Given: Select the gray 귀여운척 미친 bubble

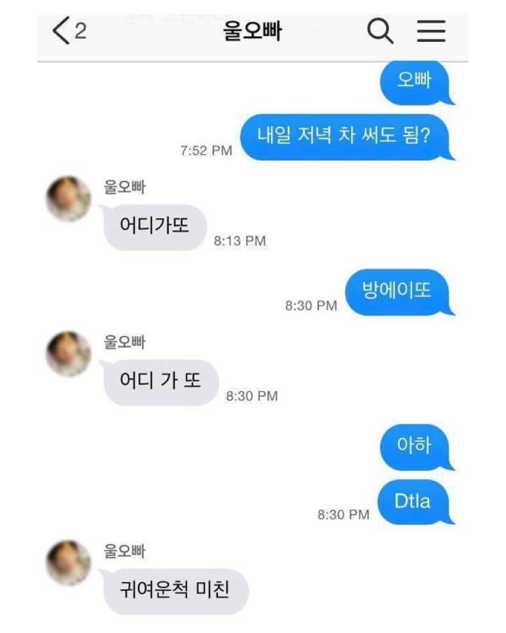Looking at the screenshot, I should click(x=174, y=591).
